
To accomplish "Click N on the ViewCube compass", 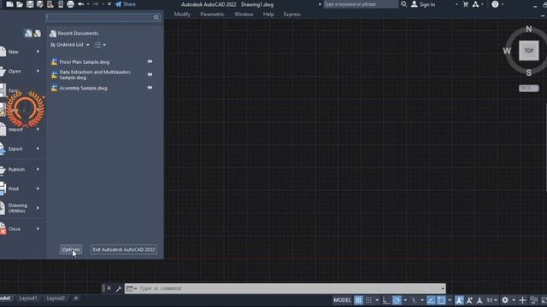I will pyautogui.click(x=529, y=29).
